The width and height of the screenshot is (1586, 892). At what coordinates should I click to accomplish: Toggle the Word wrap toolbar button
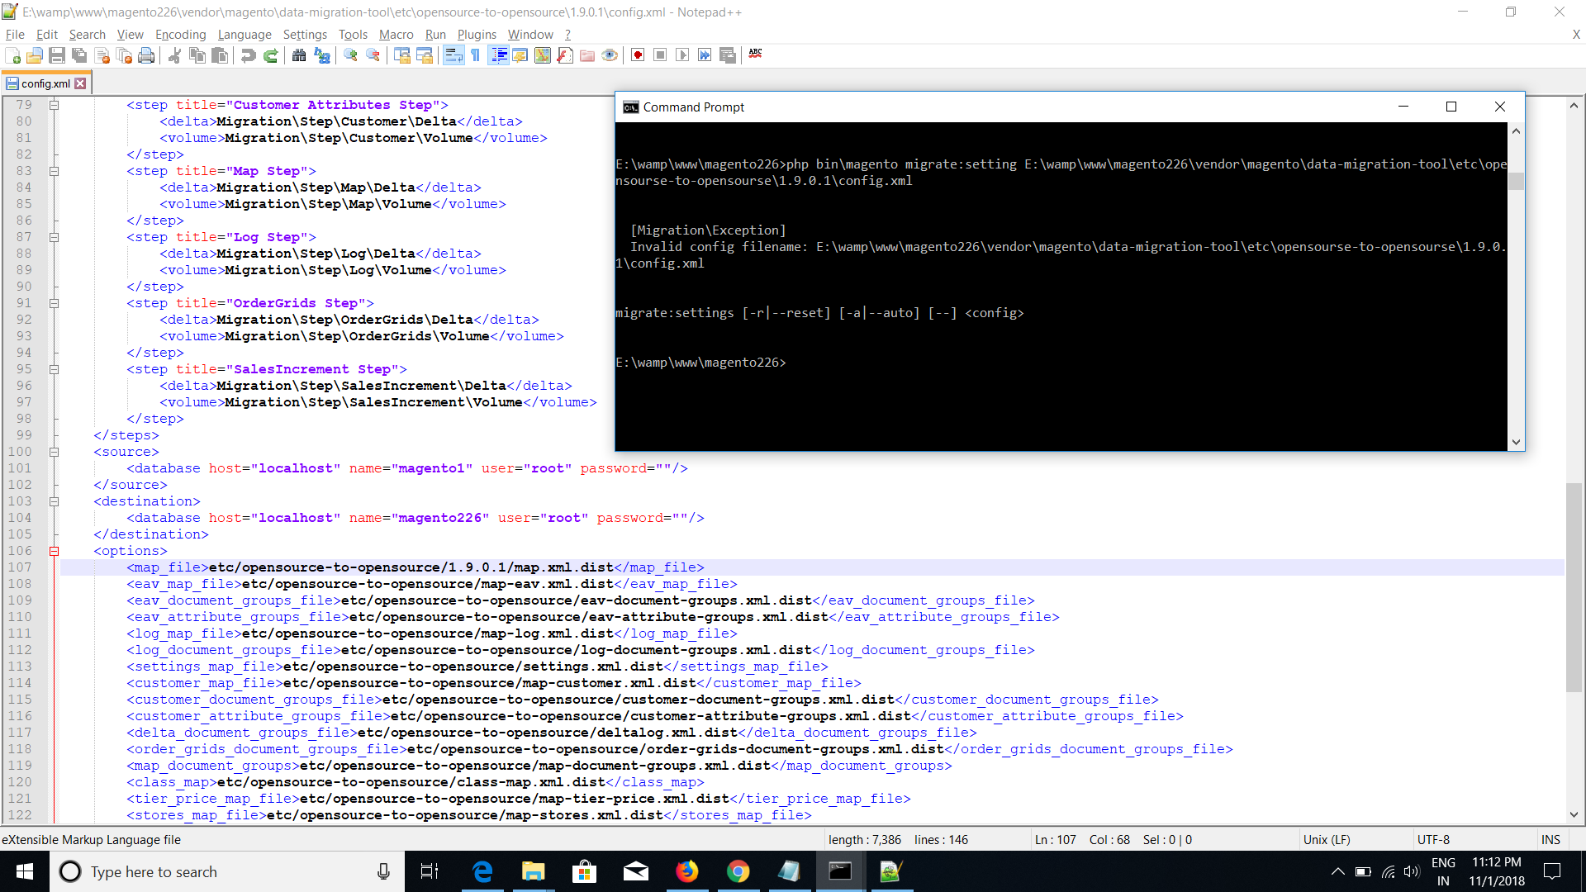click(453, 55)
